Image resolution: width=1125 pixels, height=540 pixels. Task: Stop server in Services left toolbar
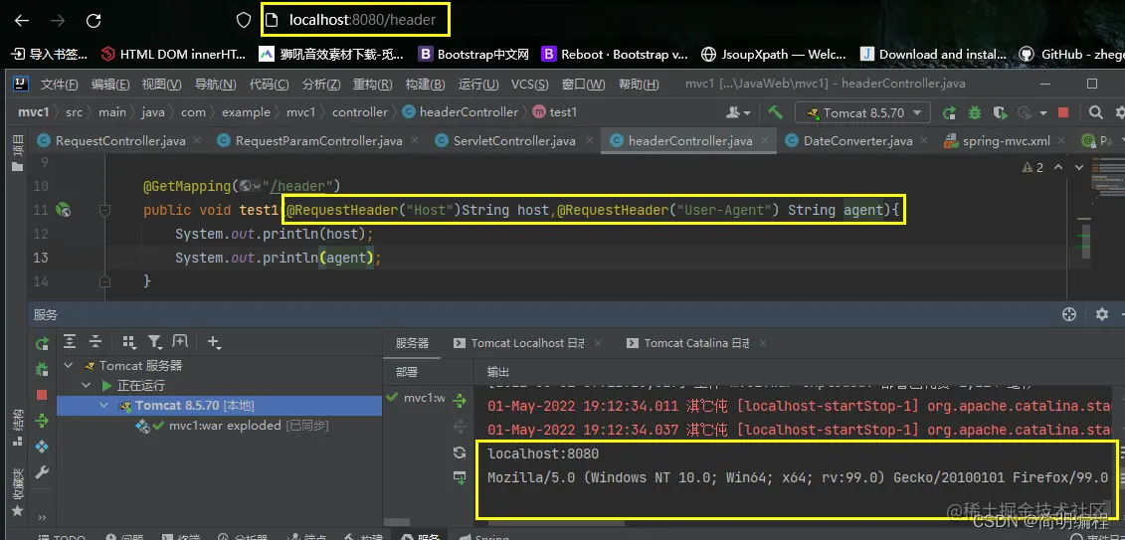tap(42, 395)
